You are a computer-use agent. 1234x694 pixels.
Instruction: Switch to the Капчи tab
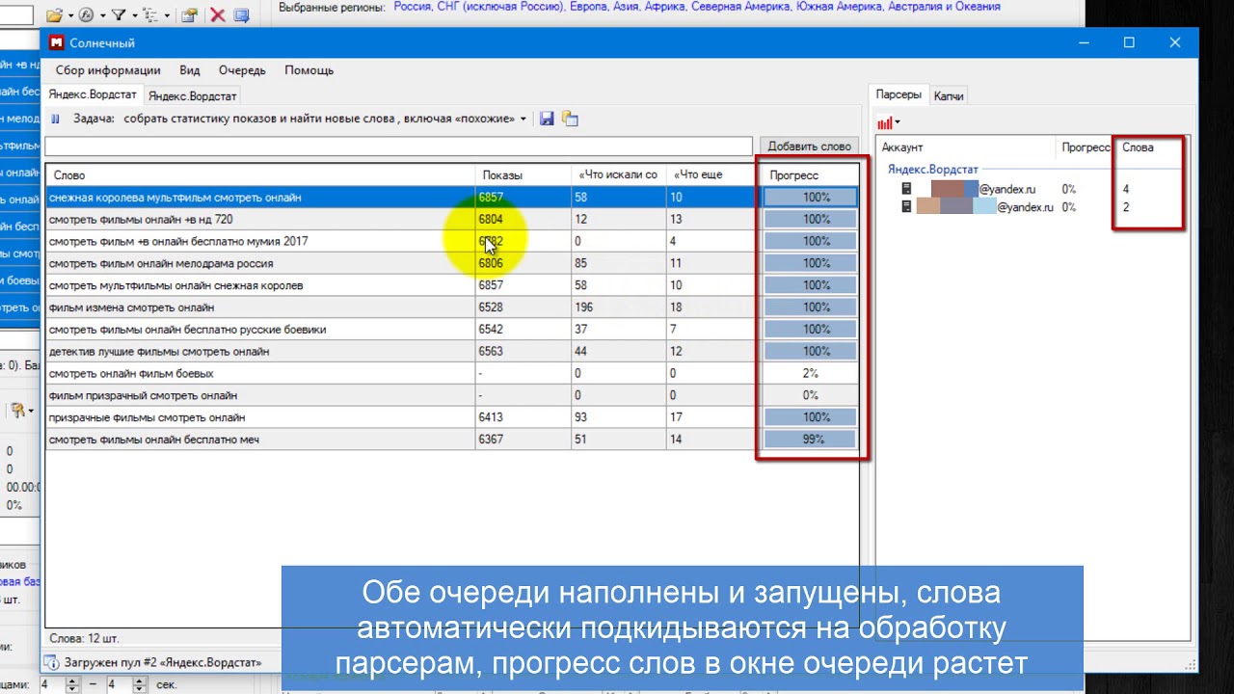949,95
